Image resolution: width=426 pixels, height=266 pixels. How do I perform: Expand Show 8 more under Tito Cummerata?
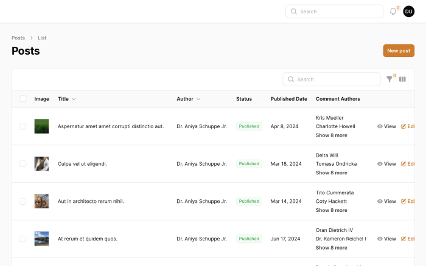[332, 210]
